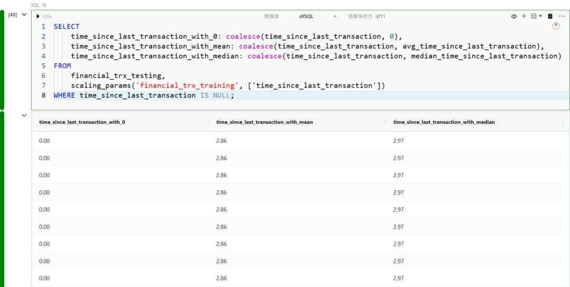Add a new cell with plus icon
The width and height of the screenshot is (570, 287).
[x=524, y=16]
